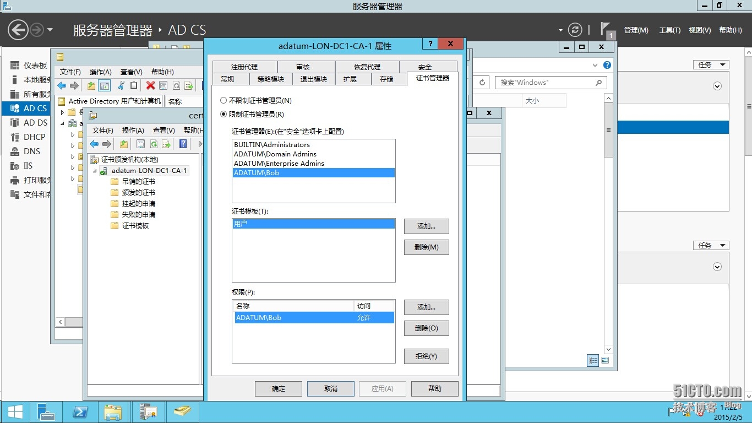The width and height of the screenshot is (752, 423).
Task: Click the Cut scissors icon in AD toolbar
Action: [x=121, y=85]
